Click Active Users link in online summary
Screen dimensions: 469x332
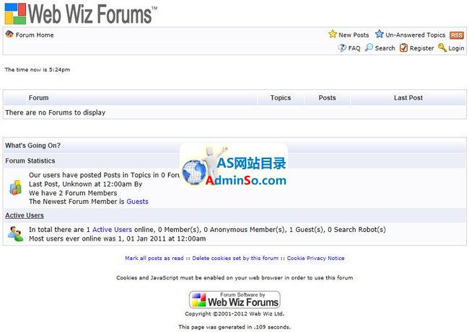click(112, 230)
